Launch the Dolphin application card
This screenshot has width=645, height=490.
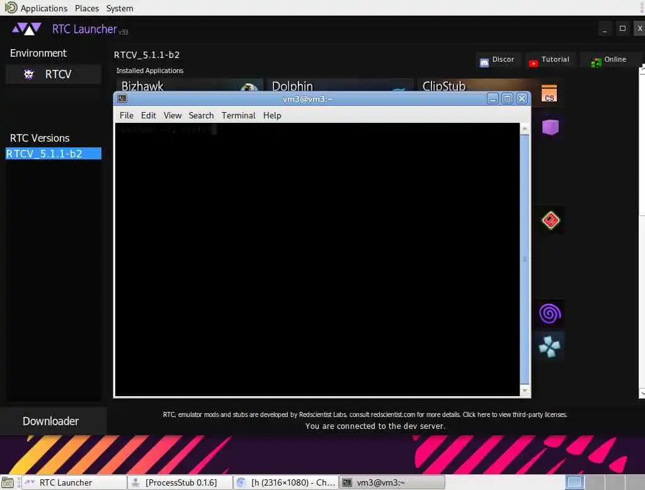[x=340, y=85]
